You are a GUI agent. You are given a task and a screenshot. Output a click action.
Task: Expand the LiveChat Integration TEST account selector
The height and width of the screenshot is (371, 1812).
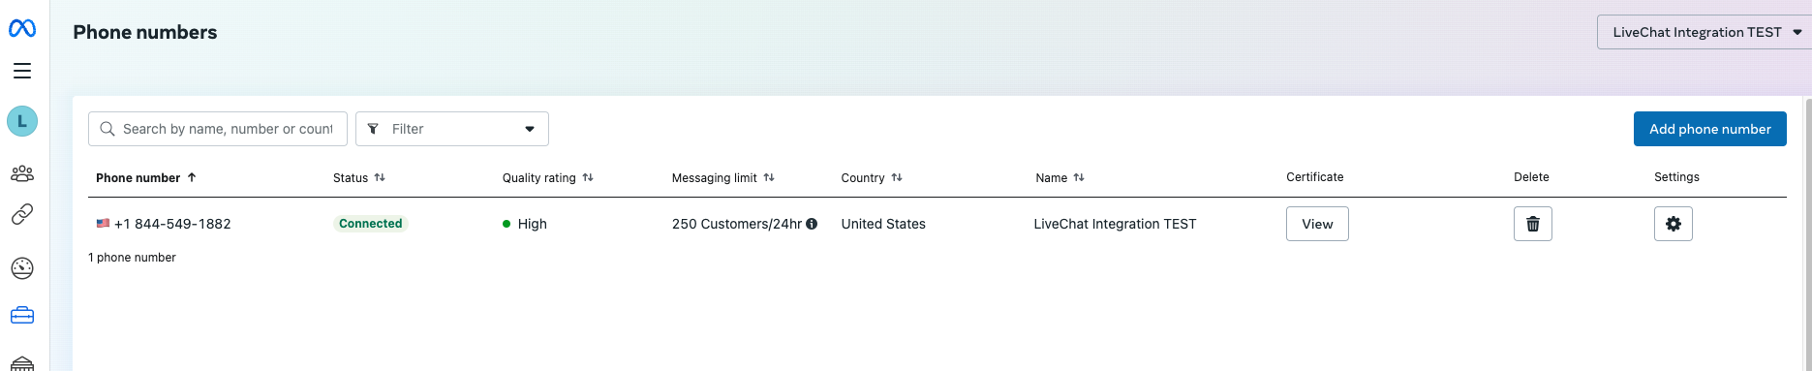(1705, 32)
